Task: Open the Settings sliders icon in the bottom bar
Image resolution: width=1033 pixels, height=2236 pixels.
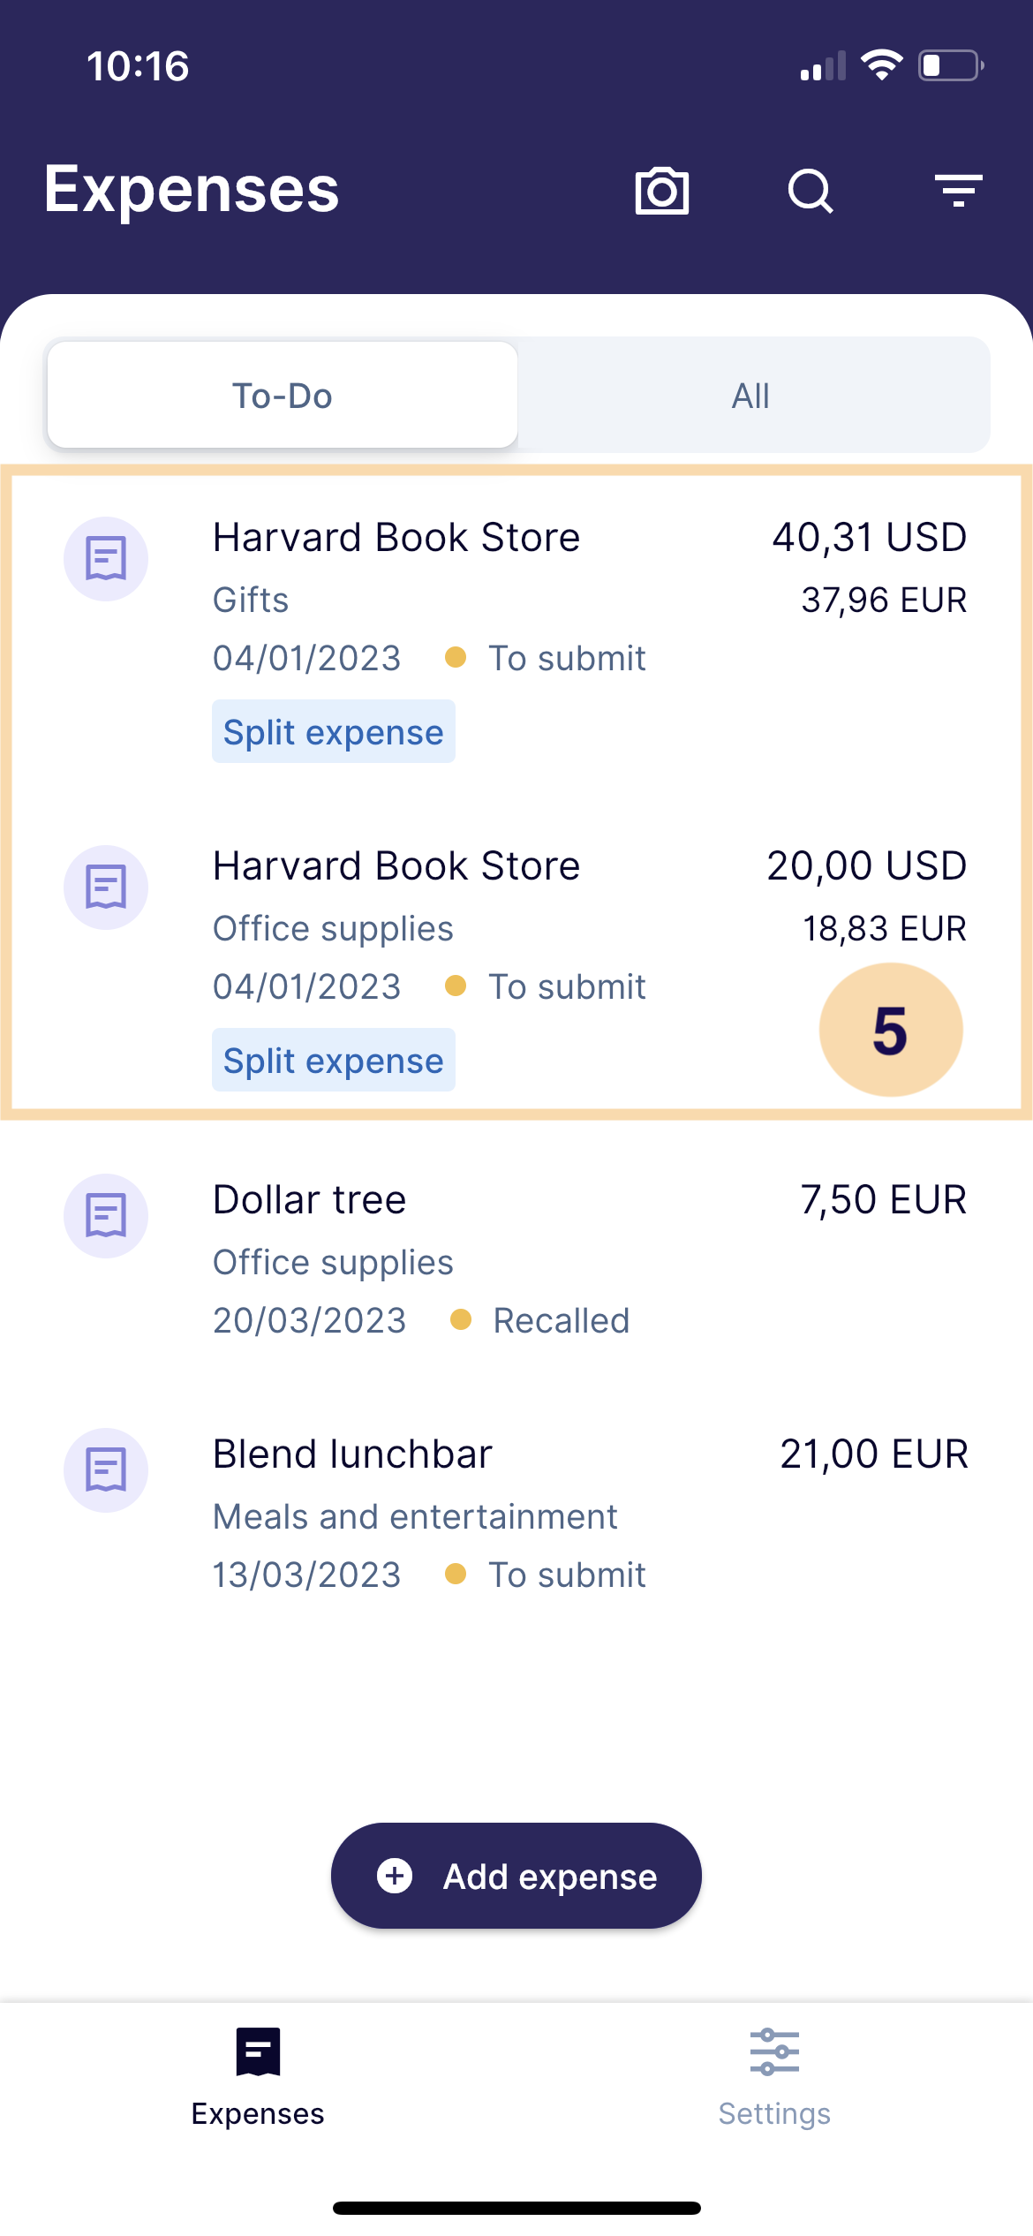Action: (x=774, y=2051)
